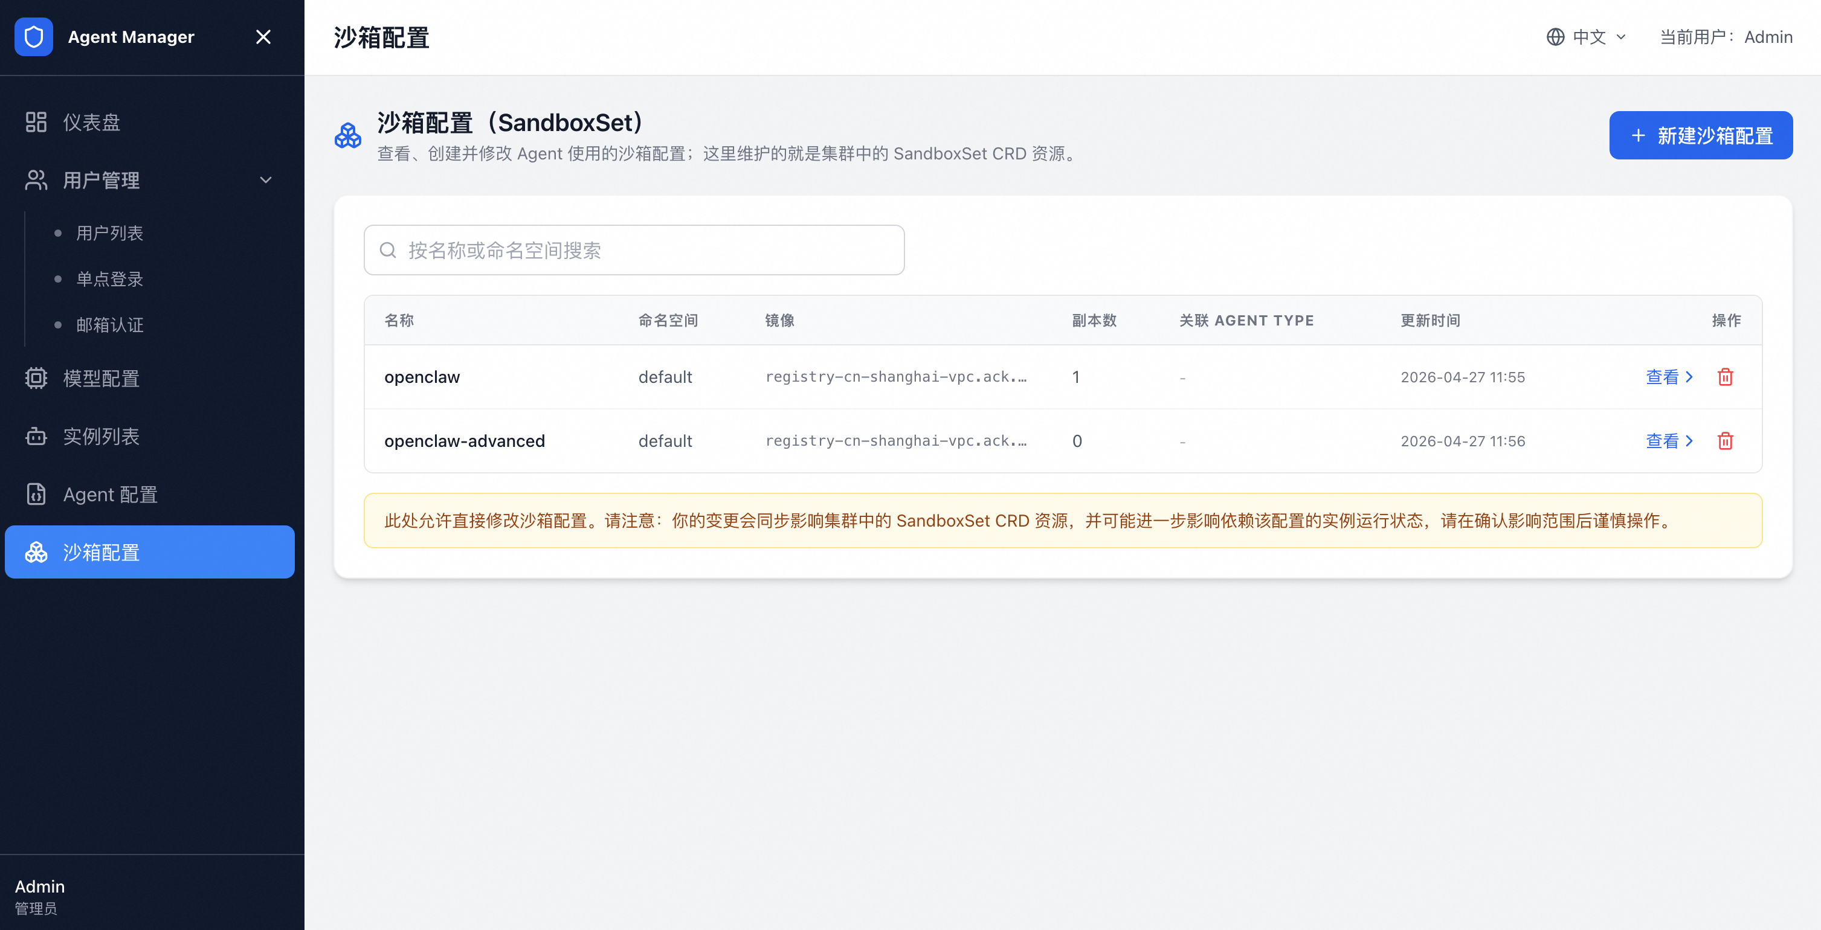The width and height of the screenshot is (1821, 930).
Task: Click the Agent Manager title text
Action: click(131, 37)
